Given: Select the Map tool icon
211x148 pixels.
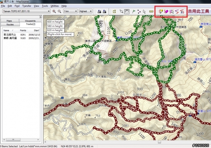Looking at the screenshot, I should coord(114,12).
